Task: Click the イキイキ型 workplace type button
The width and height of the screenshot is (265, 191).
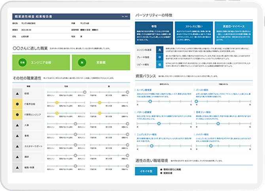Action: pos(146,171)
